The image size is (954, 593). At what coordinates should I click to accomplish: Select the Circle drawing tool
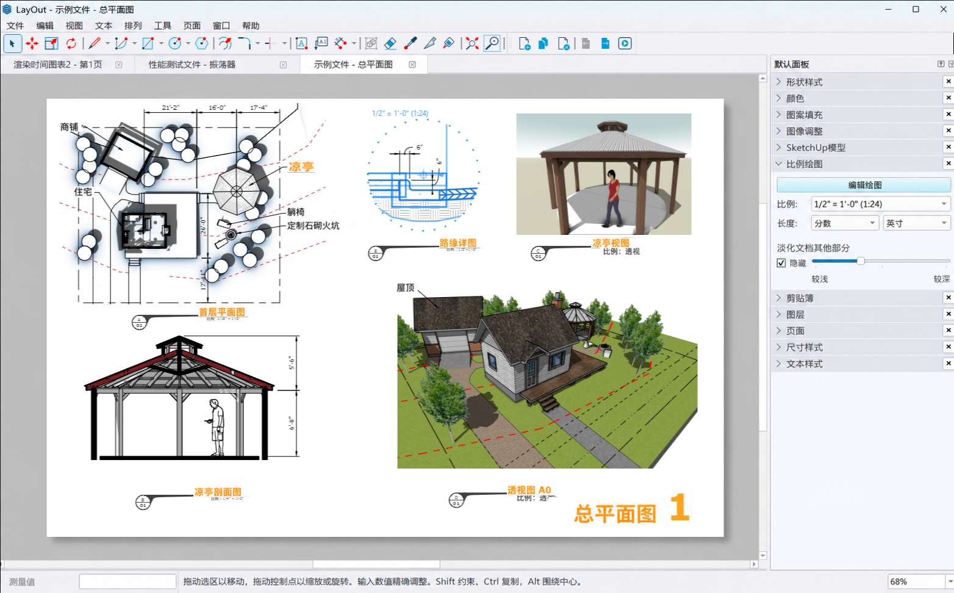[x=174, y=43]
